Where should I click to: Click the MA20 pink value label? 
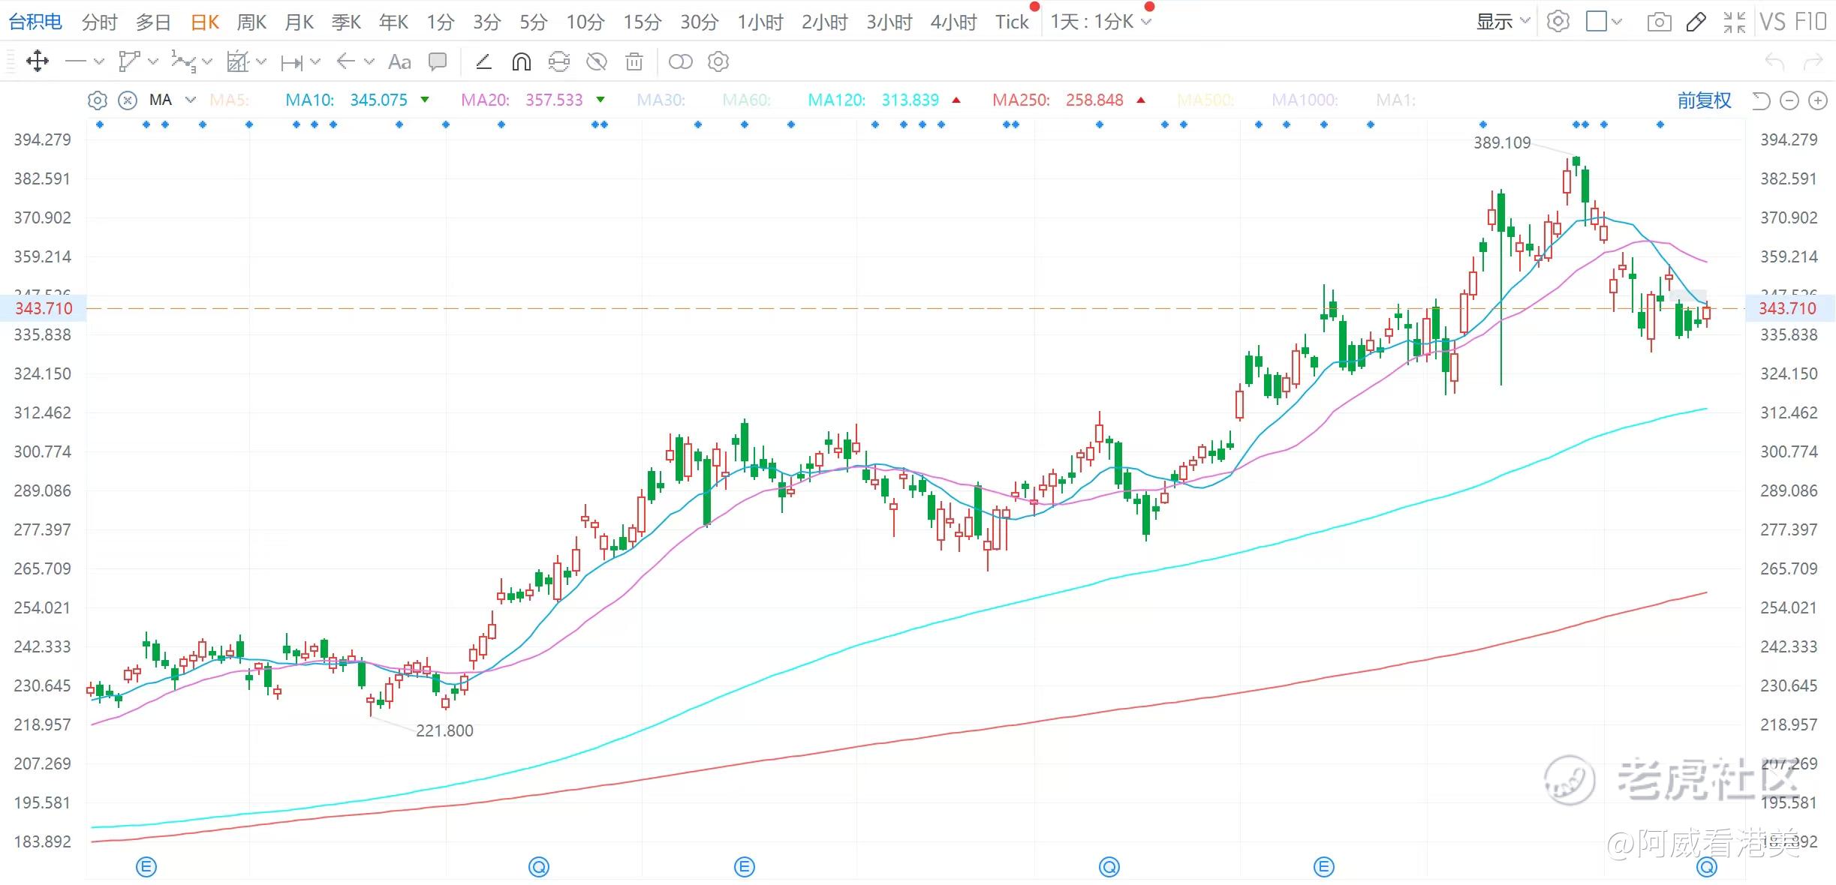pyautogui.click(x=554, y=100)
